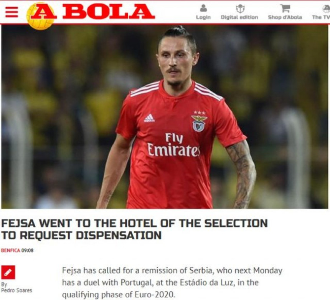Click the The TV icon
The width and height of the screenshot is (330, 300).
(326, 8)
